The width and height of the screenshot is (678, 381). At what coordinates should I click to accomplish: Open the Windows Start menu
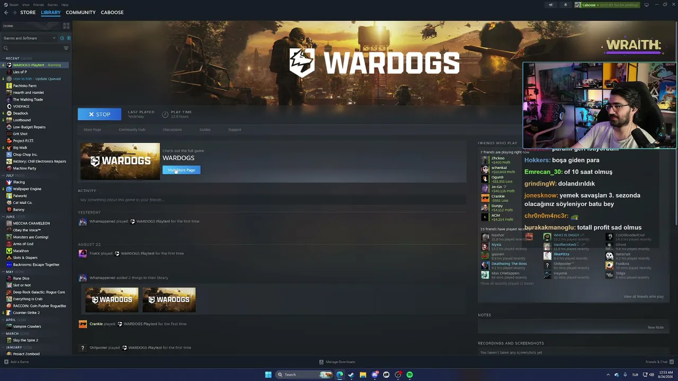[268, 375]
